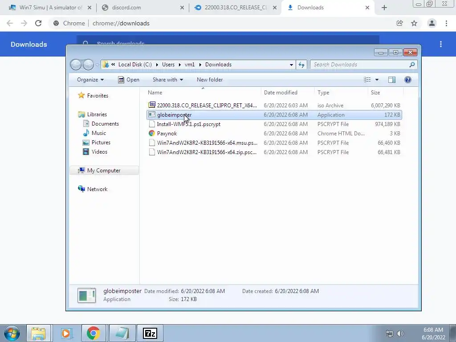Open the notepad taskbar icon

click(x=122, y=333)
